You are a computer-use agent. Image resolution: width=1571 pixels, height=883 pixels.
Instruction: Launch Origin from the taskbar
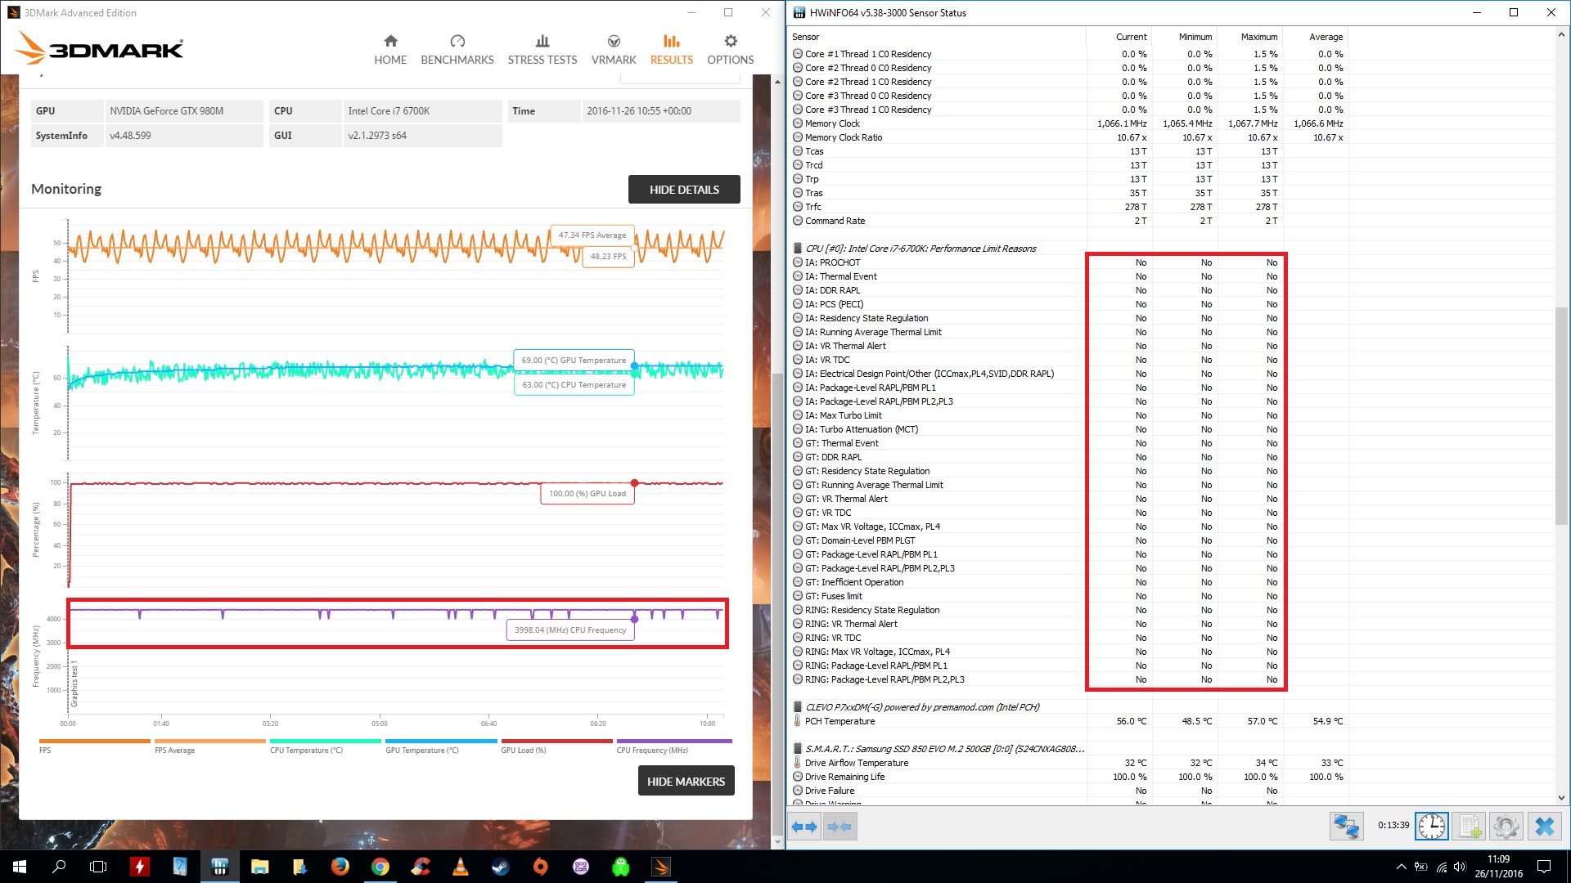pos(540,867)
